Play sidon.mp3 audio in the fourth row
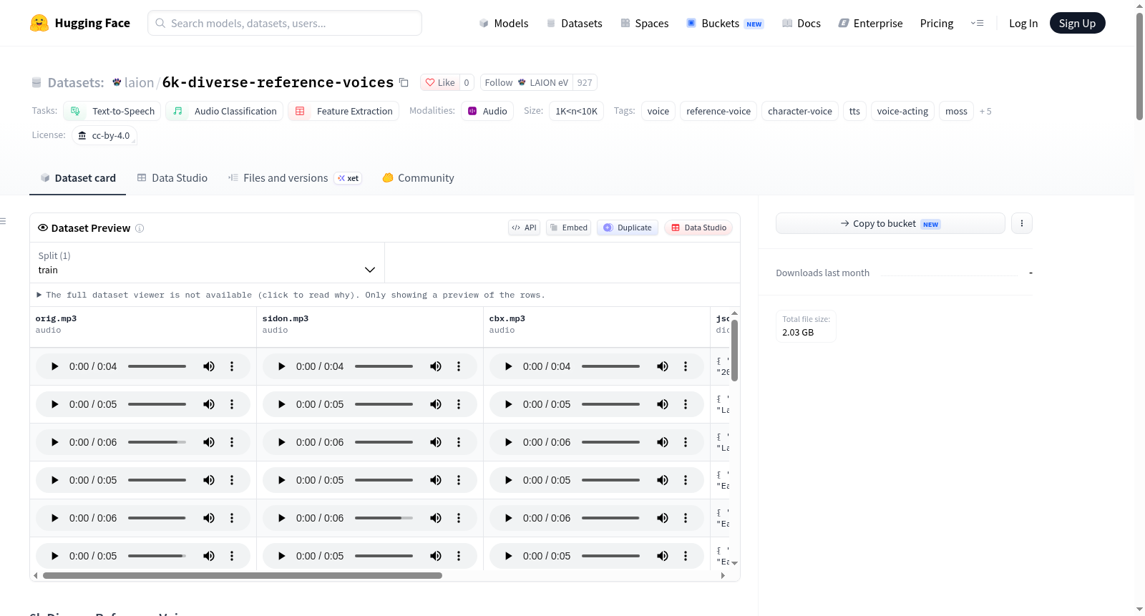The width and height of the screenshot is (1145, 616). pos(281,480)
